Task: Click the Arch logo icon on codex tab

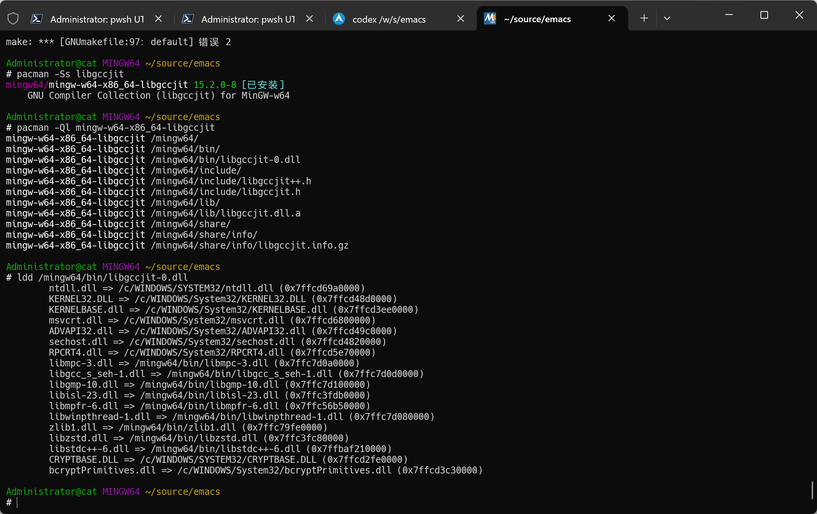Action: click(x=339, y=19)
